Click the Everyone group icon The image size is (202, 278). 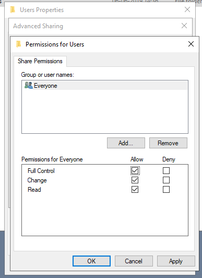click(x=29, y=85)
